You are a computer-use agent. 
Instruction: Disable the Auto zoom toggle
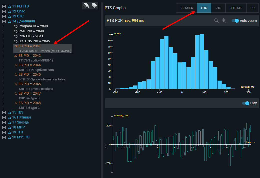click(x=235, y=21)
